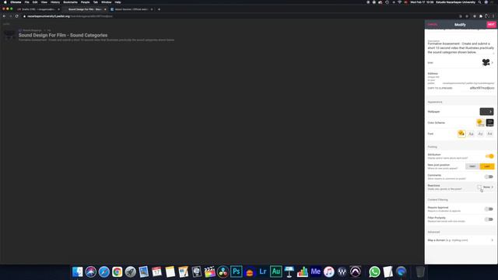
Task: Open Siri from the dock
Action: coord(91,271)
